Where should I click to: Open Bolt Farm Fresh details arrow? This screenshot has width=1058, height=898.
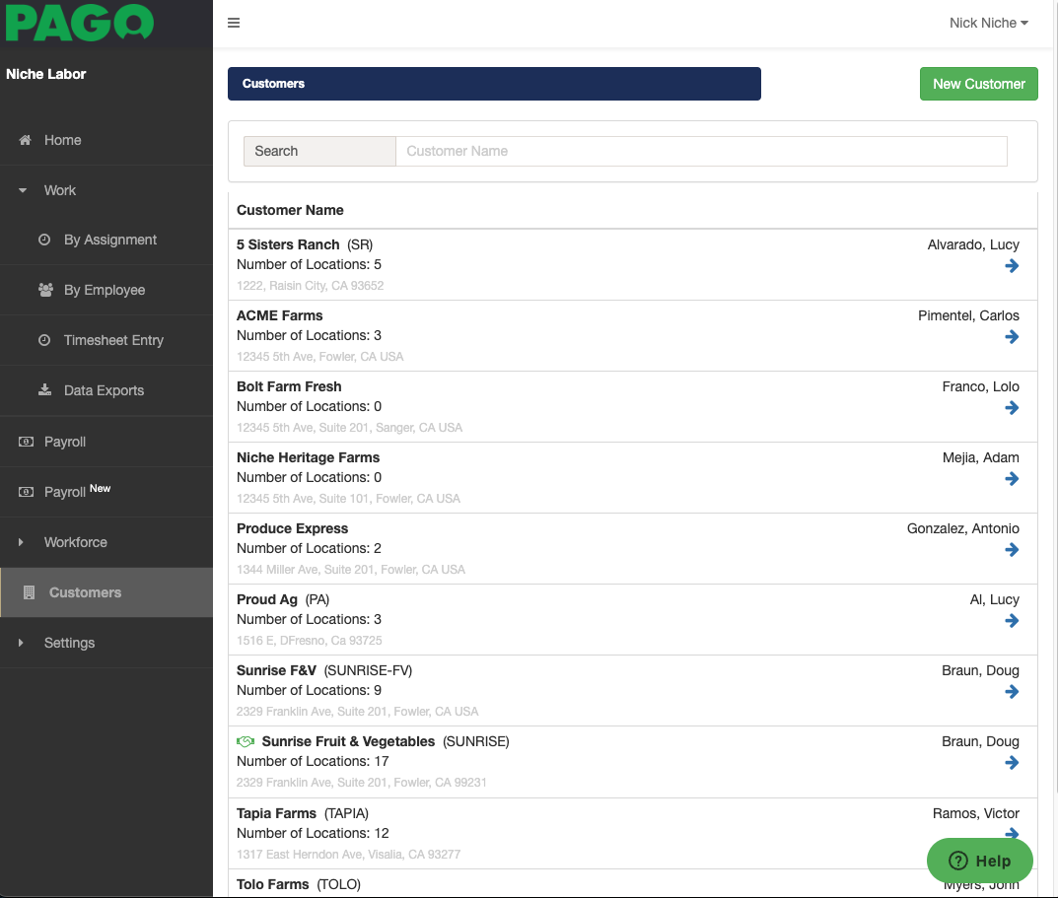click(1012, 408)
